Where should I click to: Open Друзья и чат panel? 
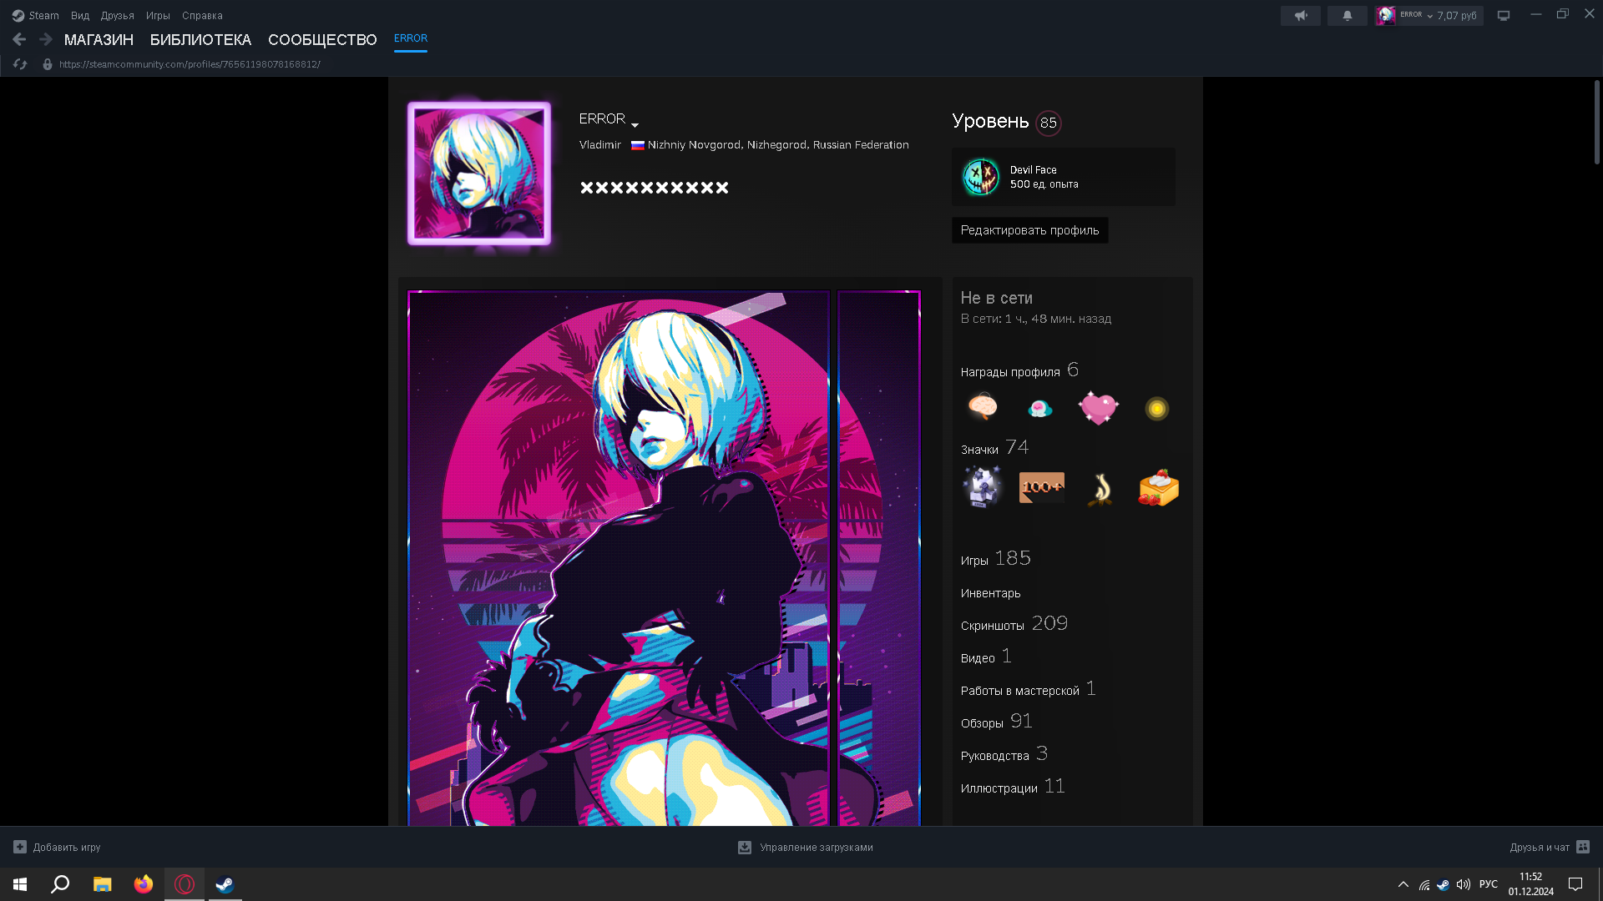click(1540, 848)
